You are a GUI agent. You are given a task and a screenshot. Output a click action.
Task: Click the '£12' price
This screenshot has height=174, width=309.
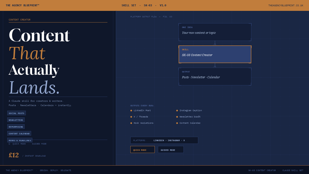click(14, 155)
